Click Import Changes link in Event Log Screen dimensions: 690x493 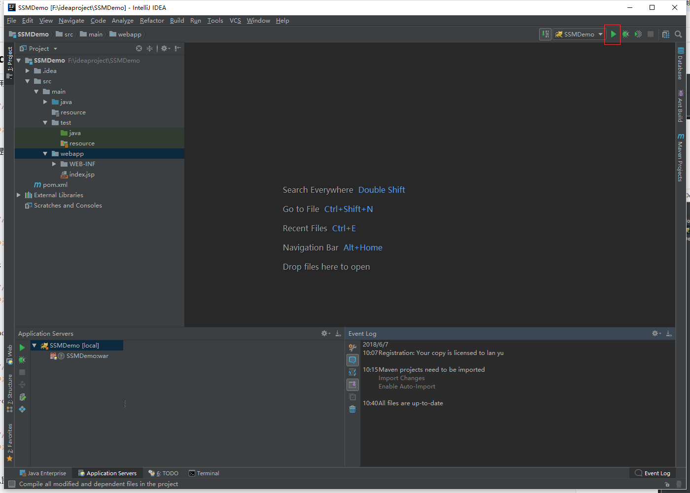pos(401,378)
